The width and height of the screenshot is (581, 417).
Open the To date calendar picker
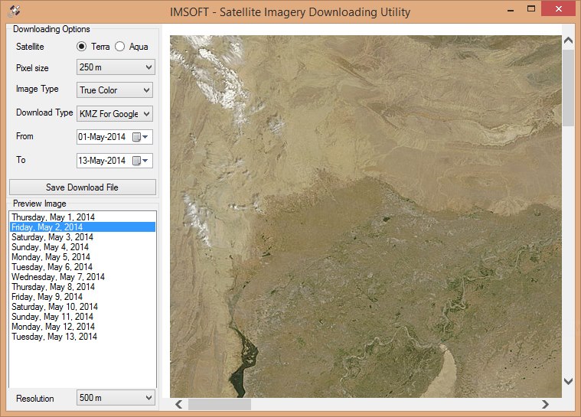click(x=141, y=161)
